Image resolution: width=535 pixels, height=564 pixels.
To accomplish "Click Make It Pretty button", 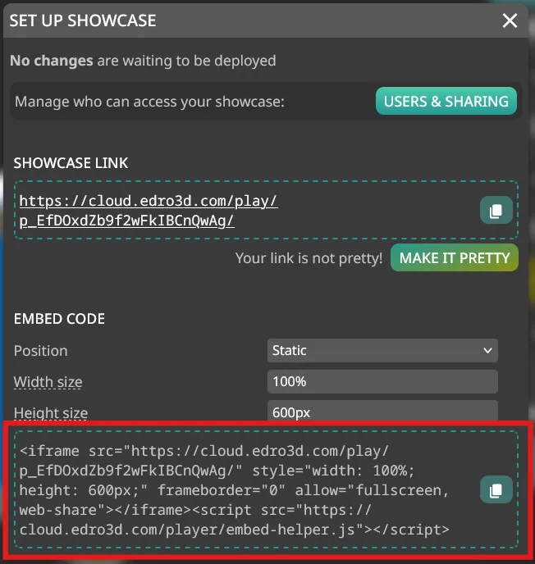I will click(455, 258).
